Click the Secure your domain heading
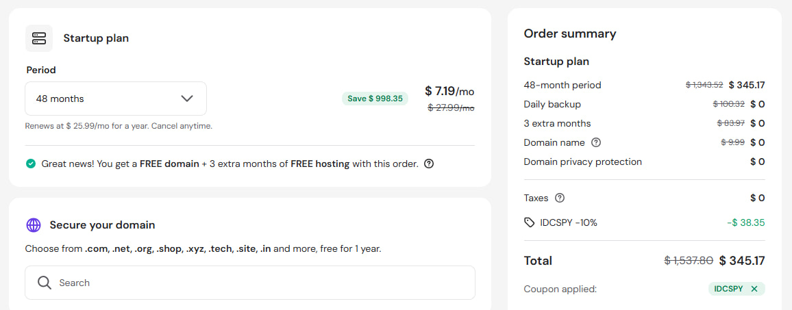Image resolution: width=792 pixels, height=310 pixels. click(102, 225)
